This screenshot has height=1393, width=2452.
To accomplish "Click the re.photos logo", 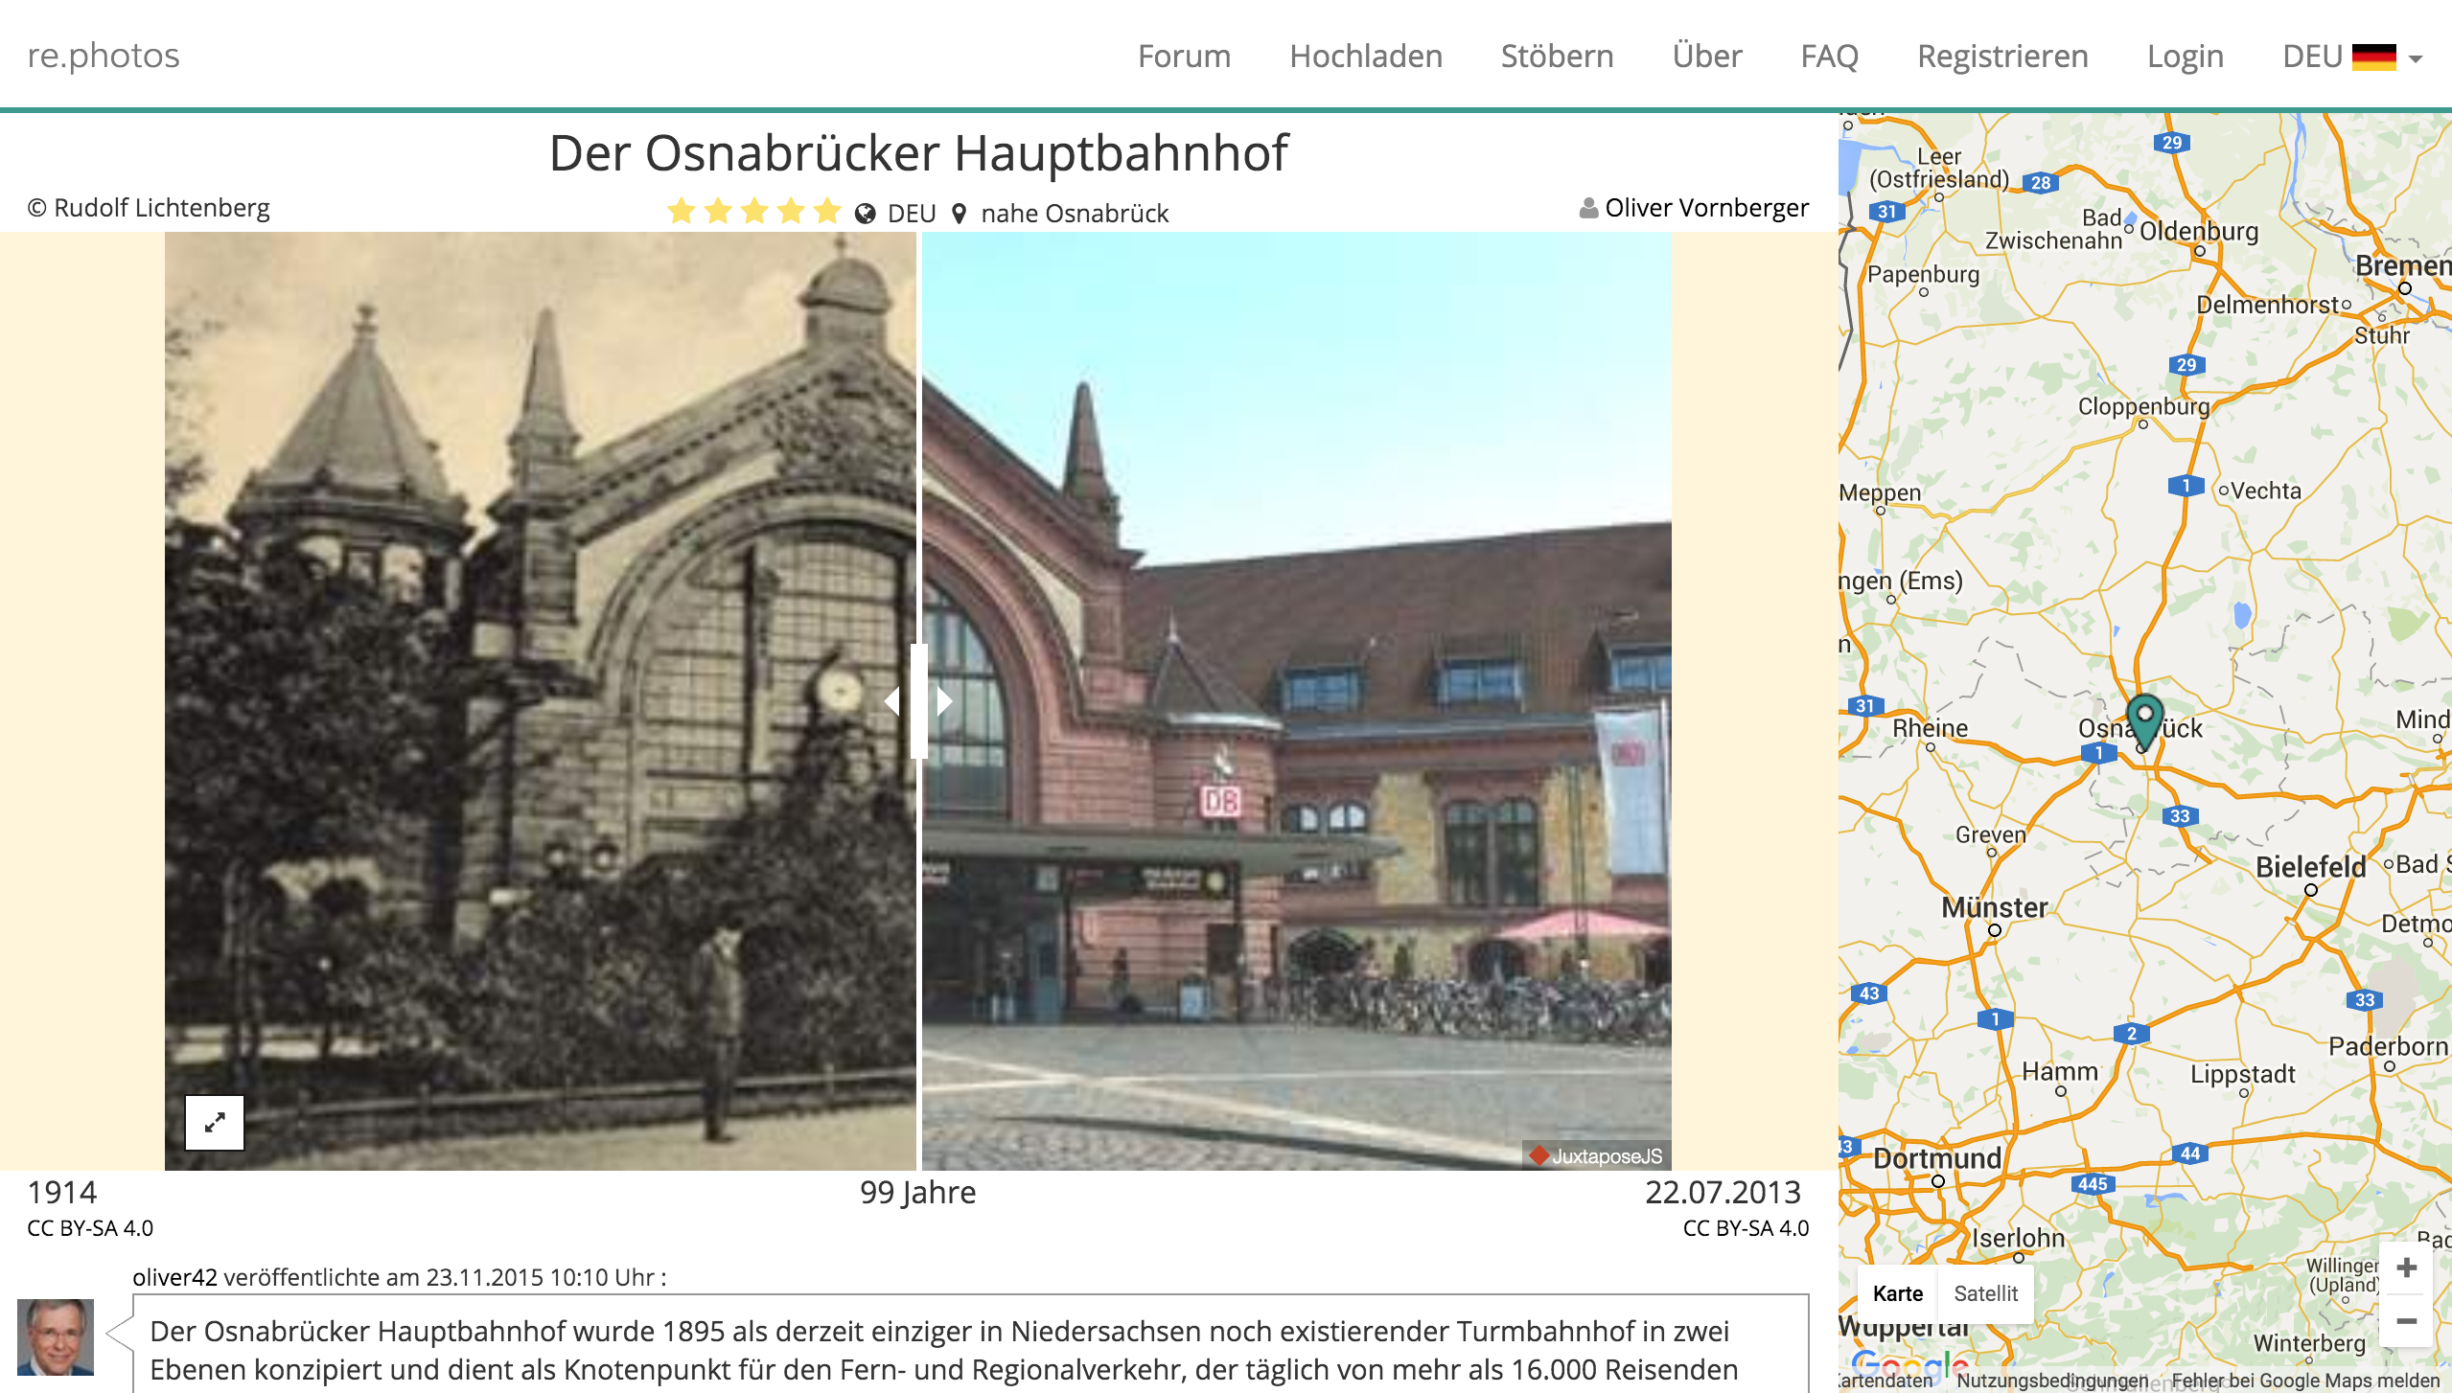I will pyautogui.click(x=104, y=56).
